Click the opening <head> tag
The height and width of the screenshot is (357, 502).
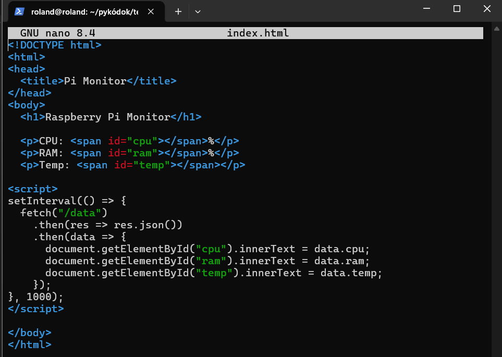tap(27, 69)
